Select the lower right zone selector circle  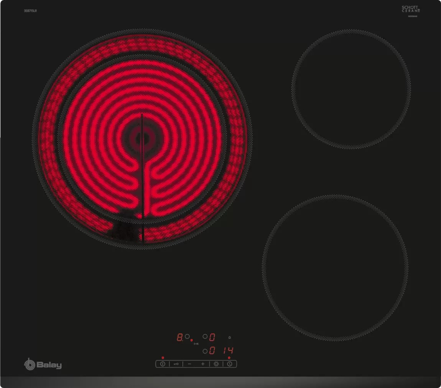[x=205, y=351]
